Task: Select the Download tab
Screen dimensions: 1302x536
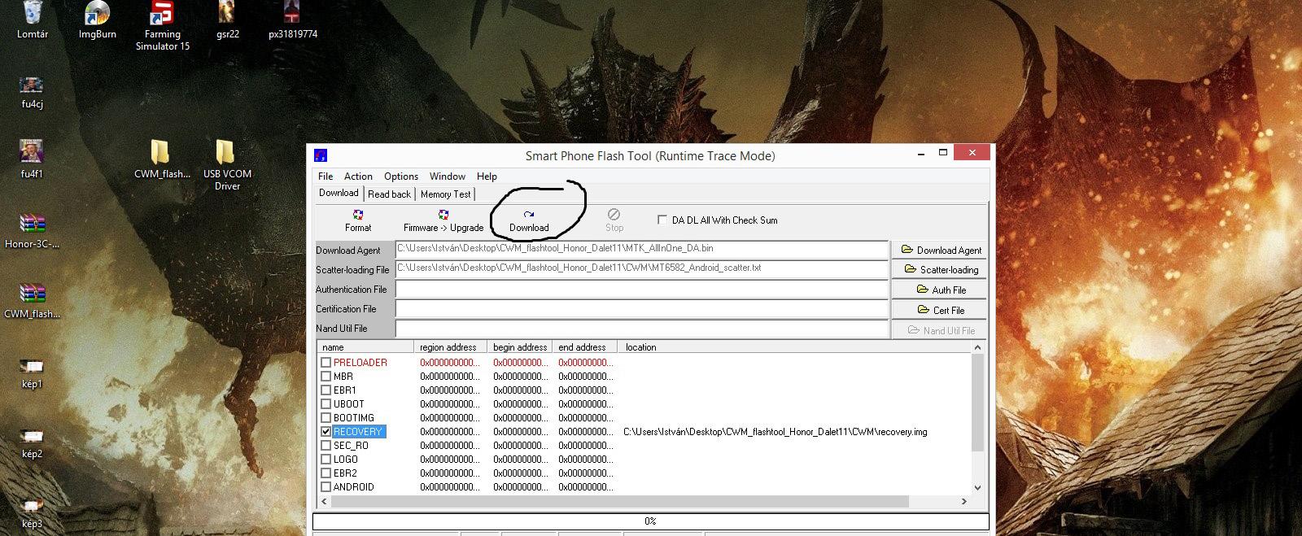Action: (x=339, y=193)
